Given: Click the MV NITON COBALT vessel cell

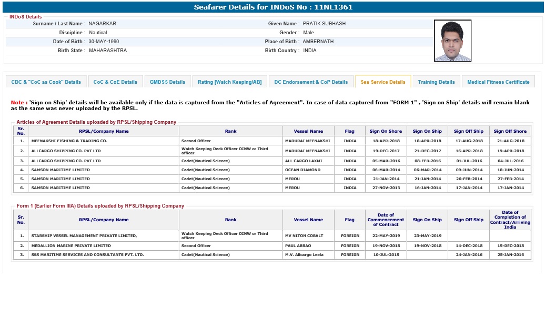Looking at the screenshot, I should (x=304, y=235).
